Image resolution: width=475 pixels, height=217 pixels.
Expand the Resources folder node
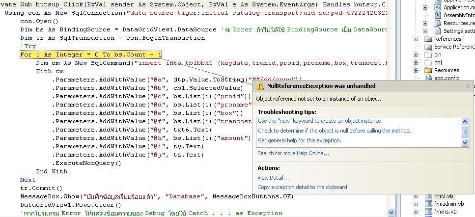416,71
